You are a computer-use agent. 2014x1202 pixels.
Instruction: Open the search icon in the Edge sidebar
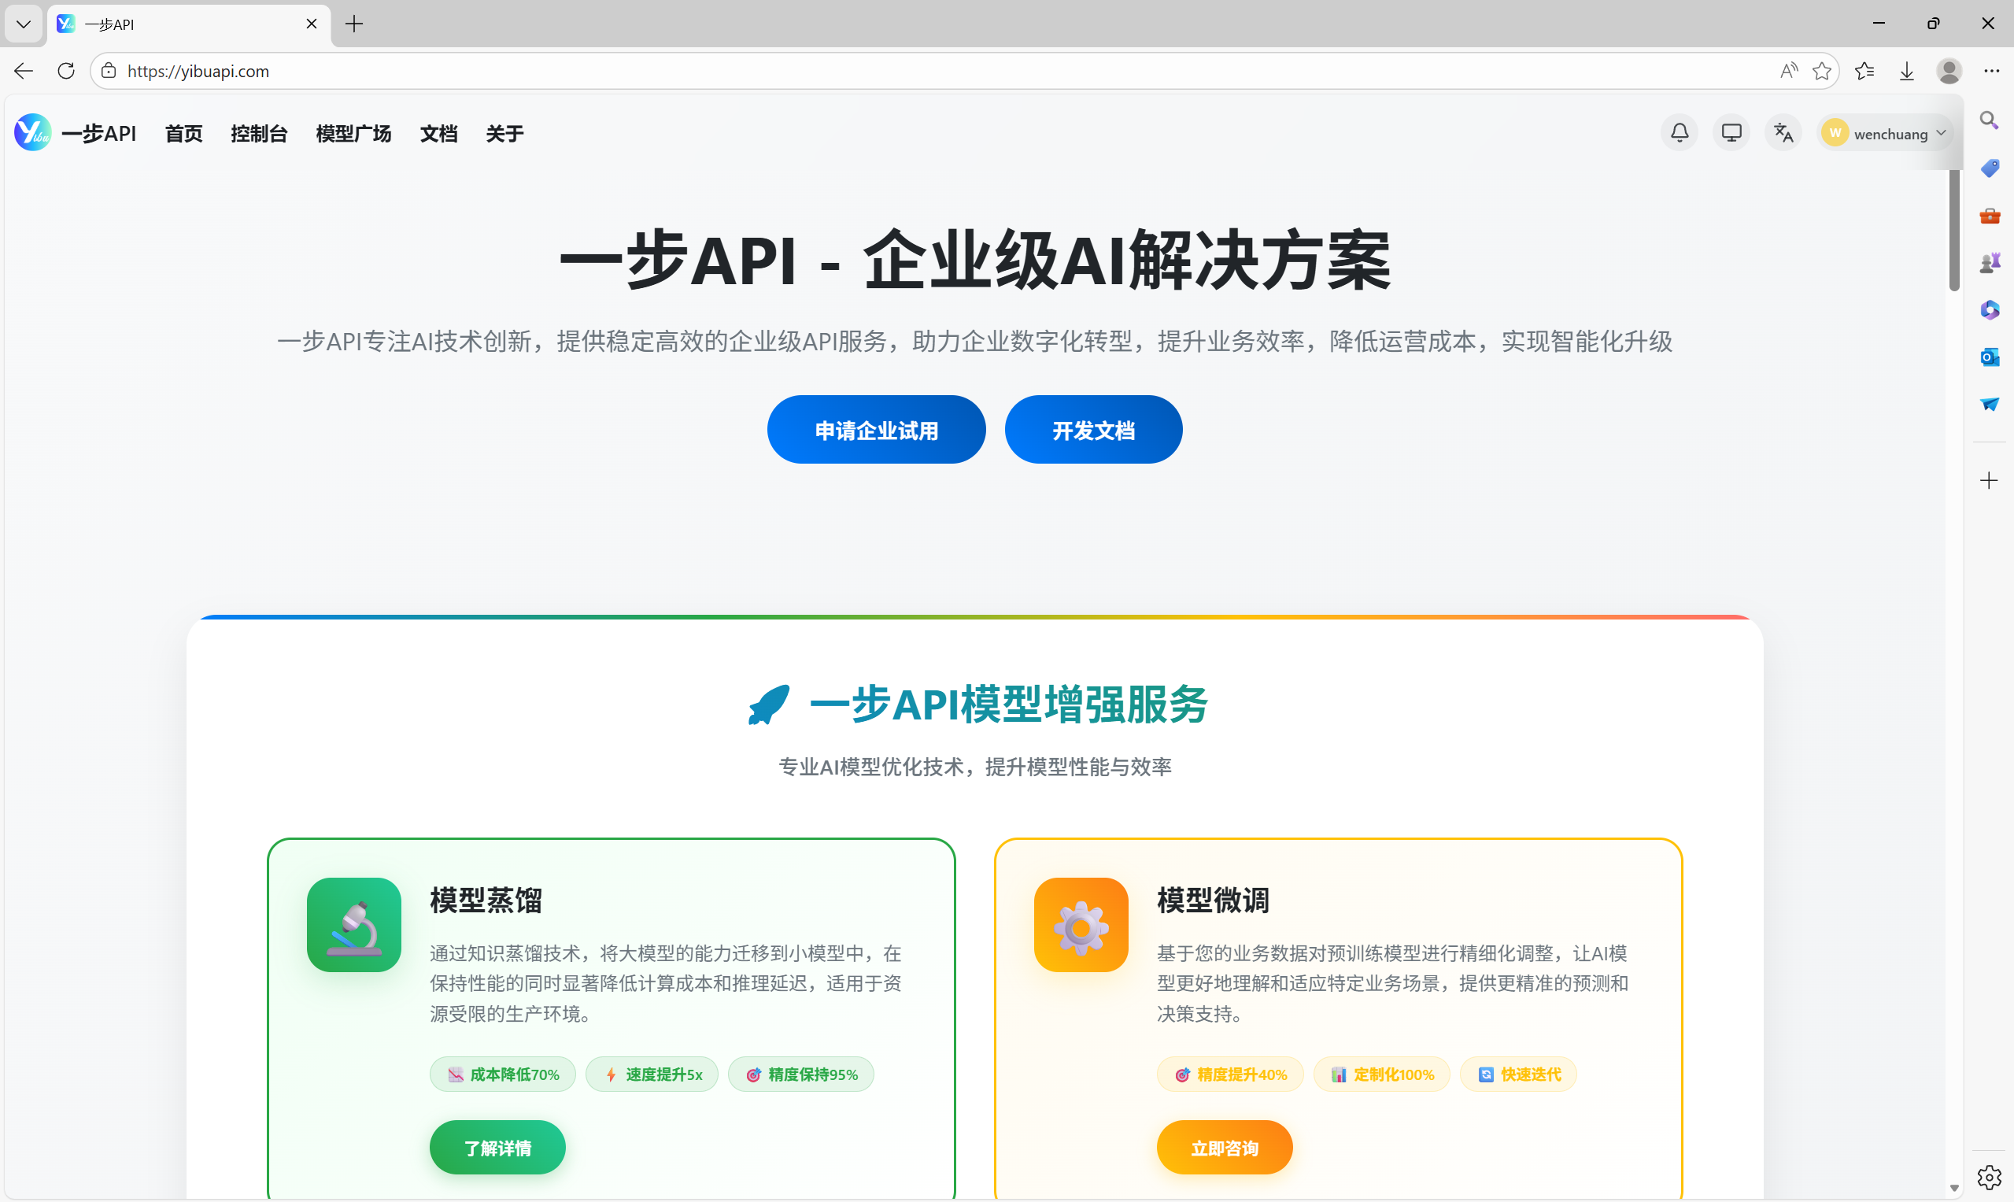[1990, 120]
